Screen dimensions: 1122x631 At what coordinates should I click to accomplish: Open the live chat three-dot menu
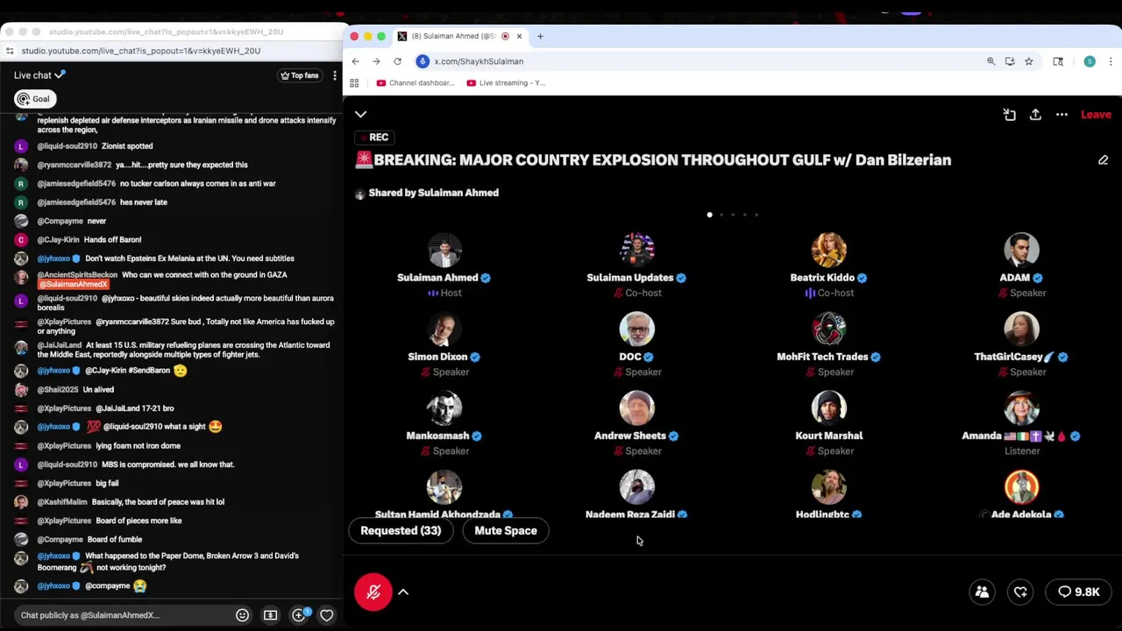334,75
